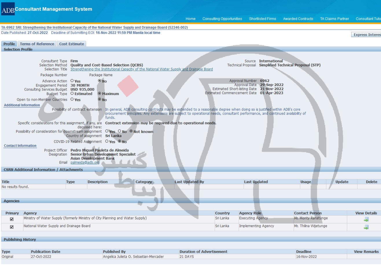
Task: Open TA Claims Partner page
Action: [334, 19]
